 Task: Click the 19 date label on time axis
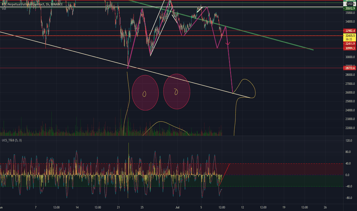click(284, 207)
